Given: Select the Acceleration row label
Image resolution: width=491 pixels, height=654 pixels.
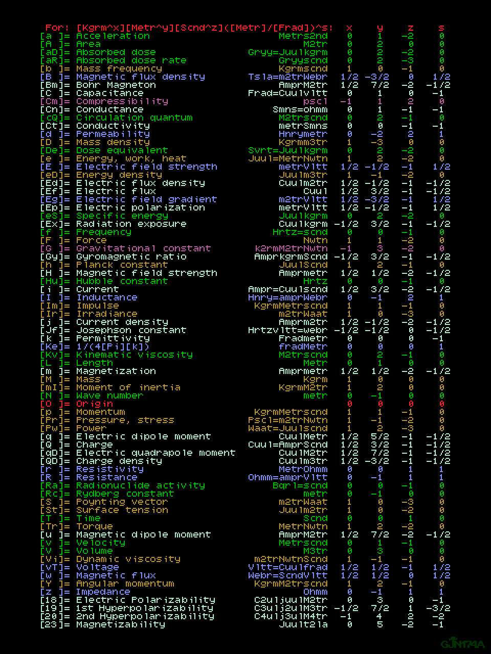Looking at the screenshot, I should 113,36.
